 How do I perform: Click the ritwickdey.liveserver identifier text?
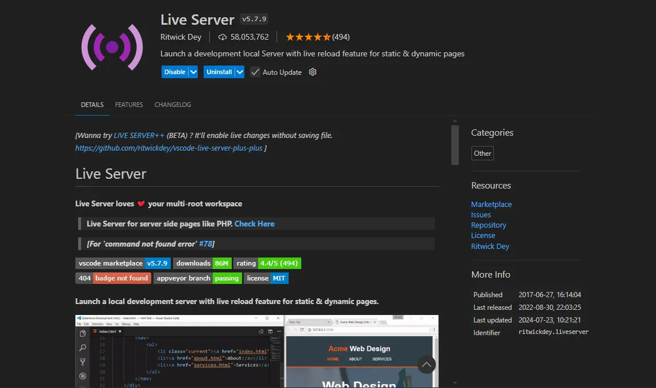(x=554, y=332)
